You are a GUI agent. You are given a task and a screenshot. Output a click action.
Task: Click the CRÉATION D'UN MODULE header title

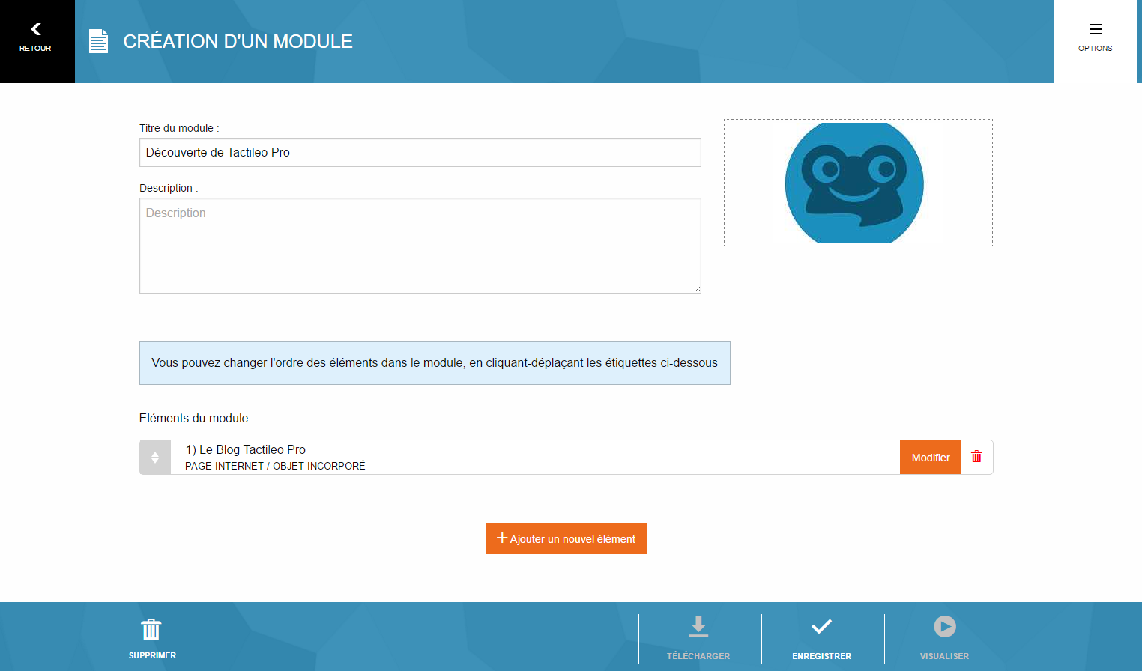click(238, 41)
